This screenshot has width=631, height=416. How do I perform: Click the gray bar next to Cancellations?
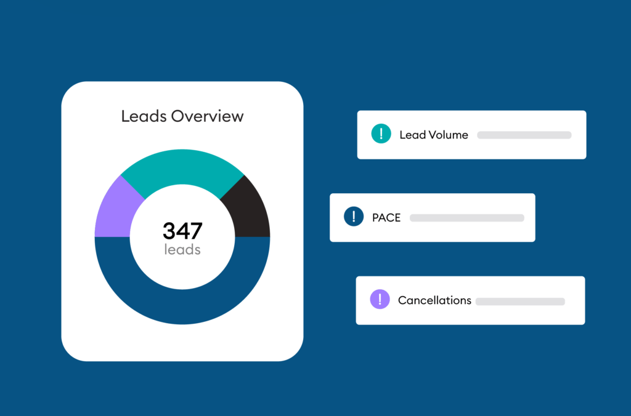[x=520, y=301]
